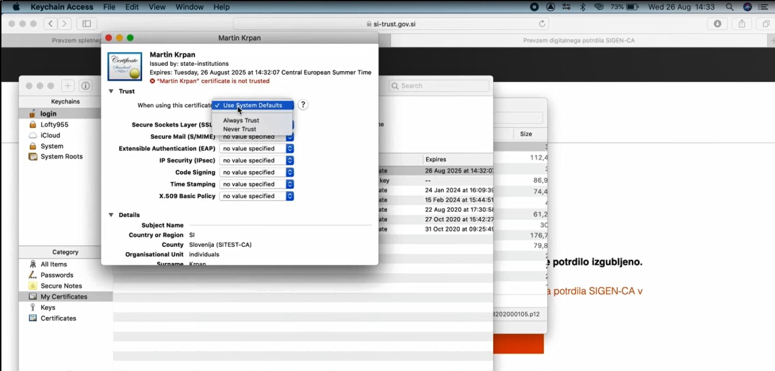Show the Safari sidebar

coord(87,24)
